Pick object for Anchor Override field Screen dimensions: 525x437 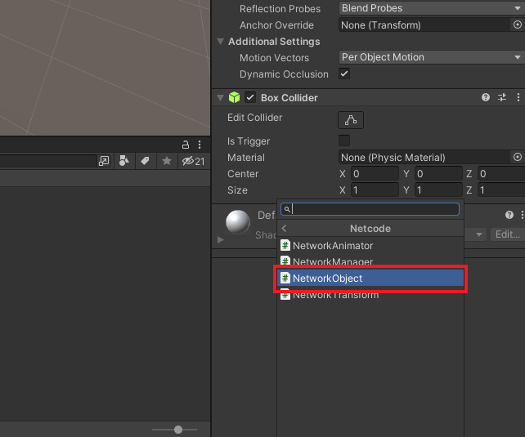tap(518, 25)
